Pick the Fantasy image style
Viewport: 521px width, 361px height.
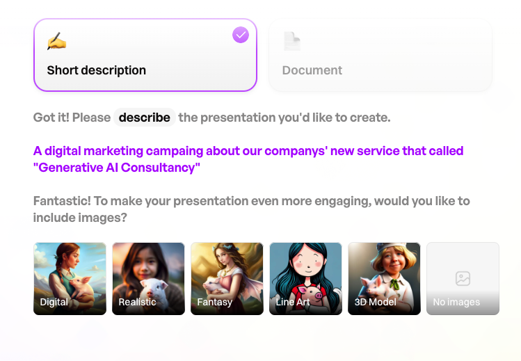click(x=227, y=279)
